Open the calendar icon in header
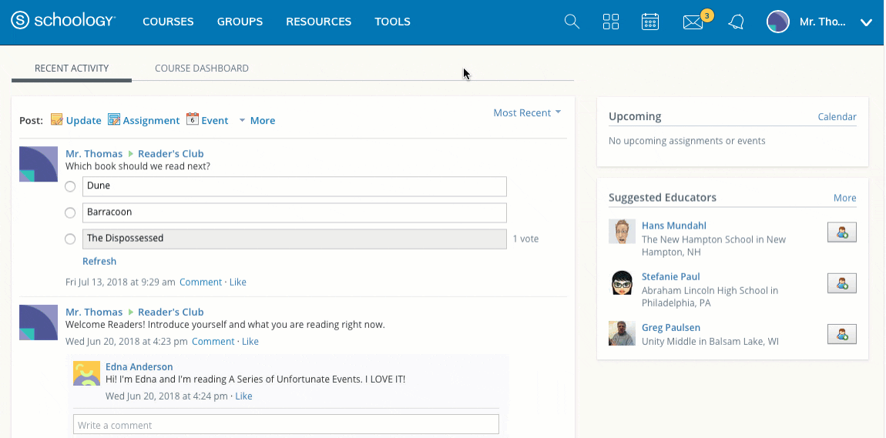This screenshot has height=438, width=886. coord(650,22)
